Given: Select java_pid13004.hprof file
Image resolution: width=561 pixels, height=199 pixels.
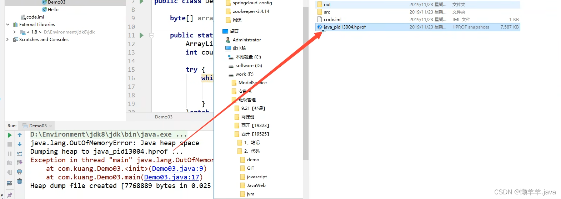Looking at the screenshot, I should (418, 27).
